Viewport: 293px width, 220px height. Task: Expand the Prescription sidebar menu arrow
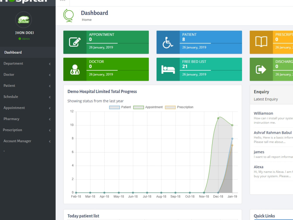(x=50, y=130)
